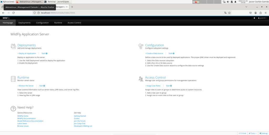Open the Firefox account icon
Screen dimensions: 269x135
click(x=256, y=13)
